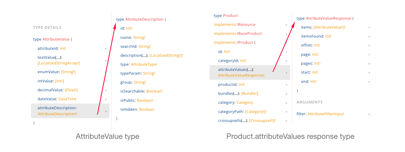Open the AttributeDescription! type link
405x152 pixels.
(x=57, y=114)
